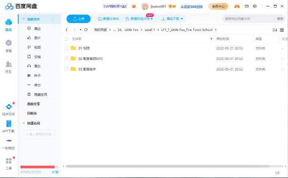Click the 认证送50G空间 link
This screenshot has width=288, height=178.
[192, 7]
